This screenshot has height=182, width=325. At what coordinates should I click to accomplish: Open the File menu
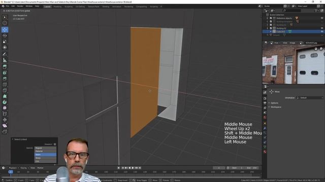(x=8, y=7)
